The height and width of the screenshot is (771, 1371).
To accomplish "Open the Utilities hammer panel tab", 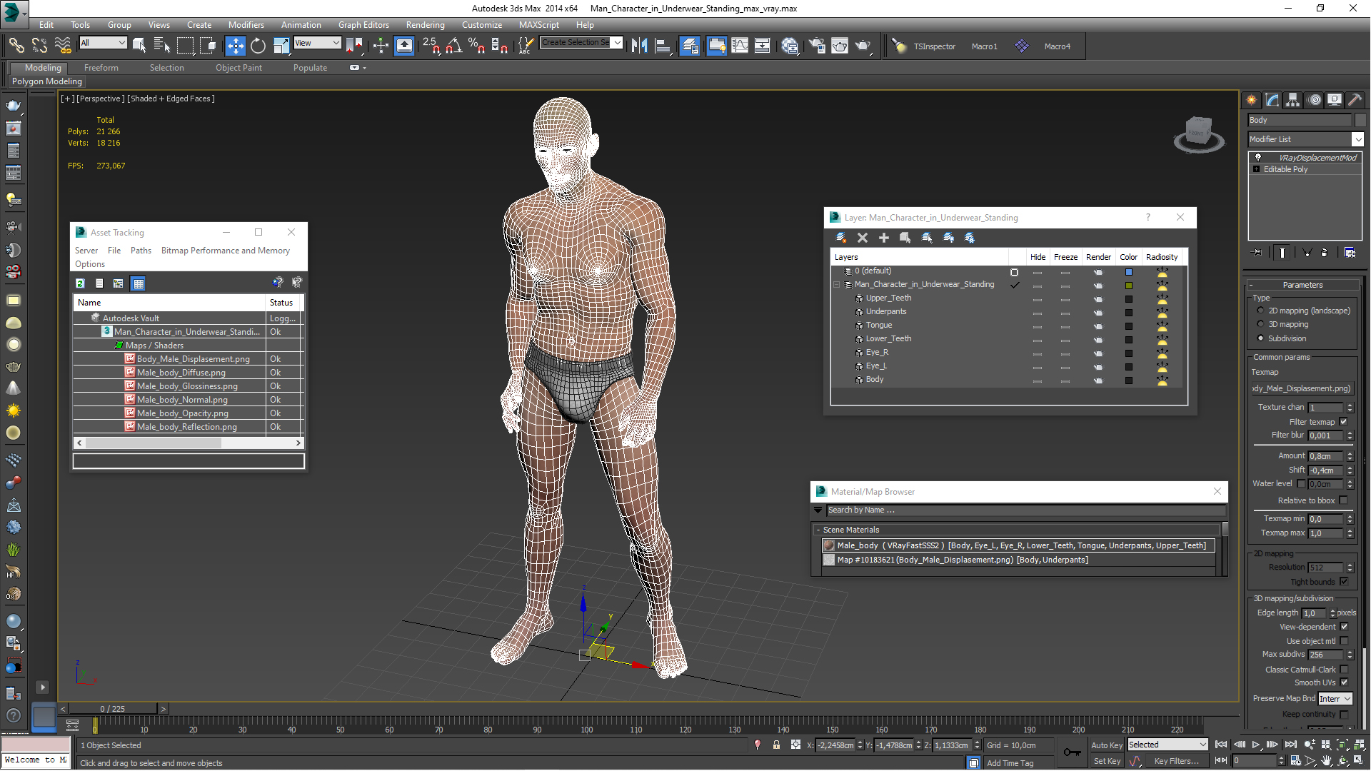I will point(1355,100).
